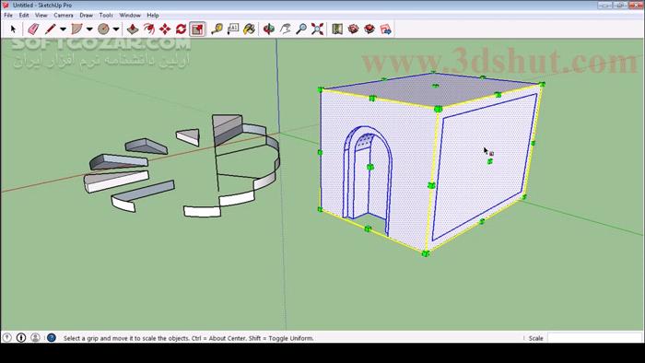The height and width of the screenshot is (363, 645).
Task: Click the Scale measurements input box
Action: pyautogui.click(x=594, y=338)
